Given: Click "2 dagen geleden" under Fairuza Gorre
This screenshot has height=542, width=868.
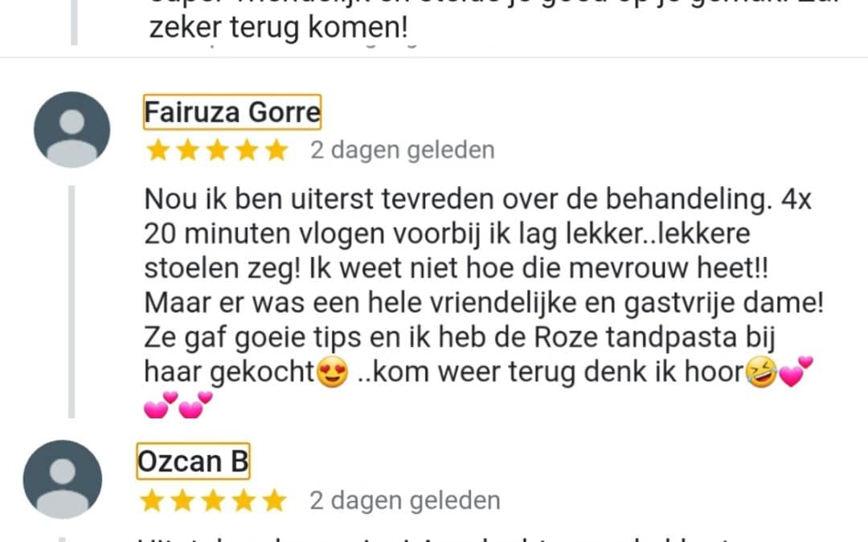Looking at the screenshot, I should tap(403, 150).
